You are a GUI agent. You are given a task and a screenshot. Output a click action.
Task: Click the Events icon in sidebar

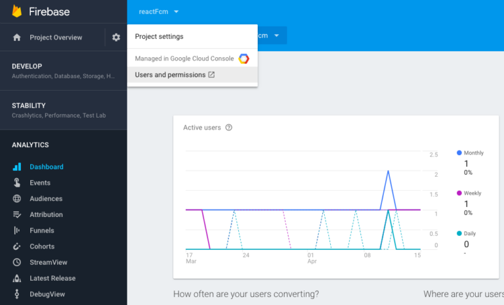(x=17, y=183)
